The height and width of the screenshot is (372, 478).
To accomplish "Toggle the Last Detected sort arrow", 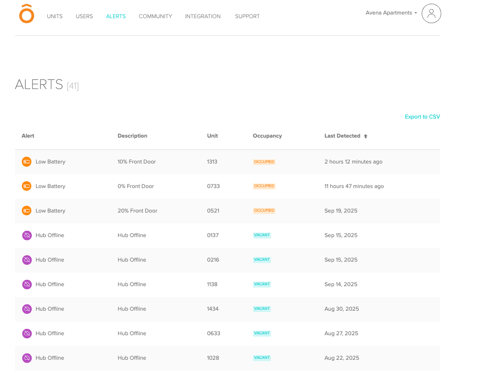I will [365, 136].
